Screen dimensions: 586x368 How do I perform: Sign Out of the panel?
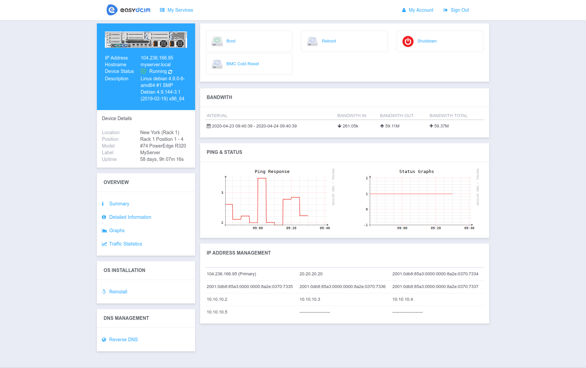pos(456,10)
